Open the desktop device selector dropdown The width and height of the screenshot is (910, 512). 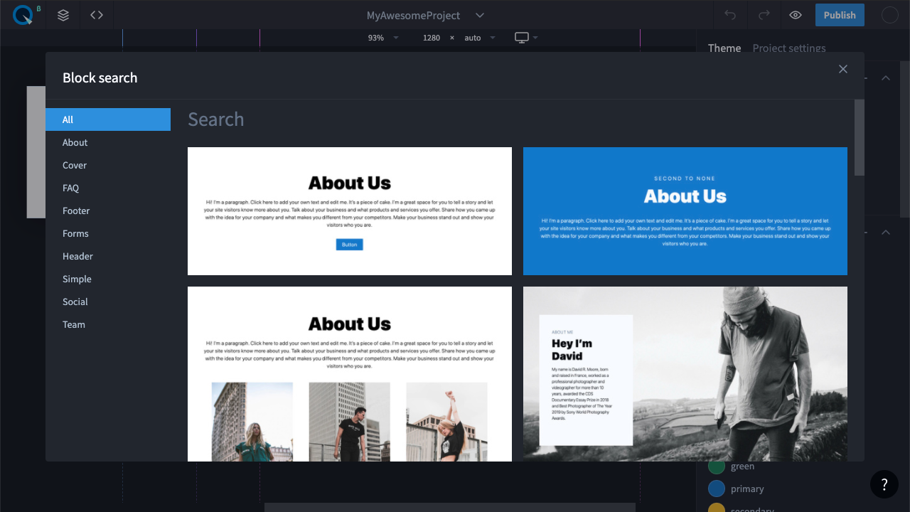[x=526, y=38]
